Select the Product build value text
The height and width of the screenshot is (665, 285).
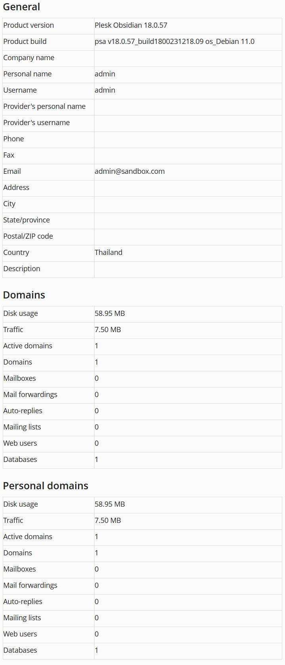coord(174,42)
